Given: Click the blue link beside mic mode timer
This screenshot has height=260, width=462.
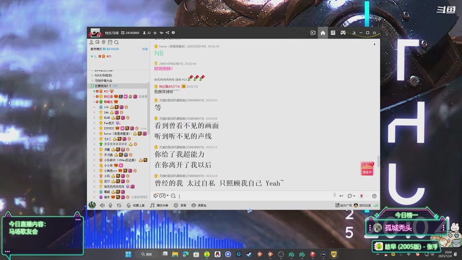Looking at the screenshot, I should coord(145,49).
